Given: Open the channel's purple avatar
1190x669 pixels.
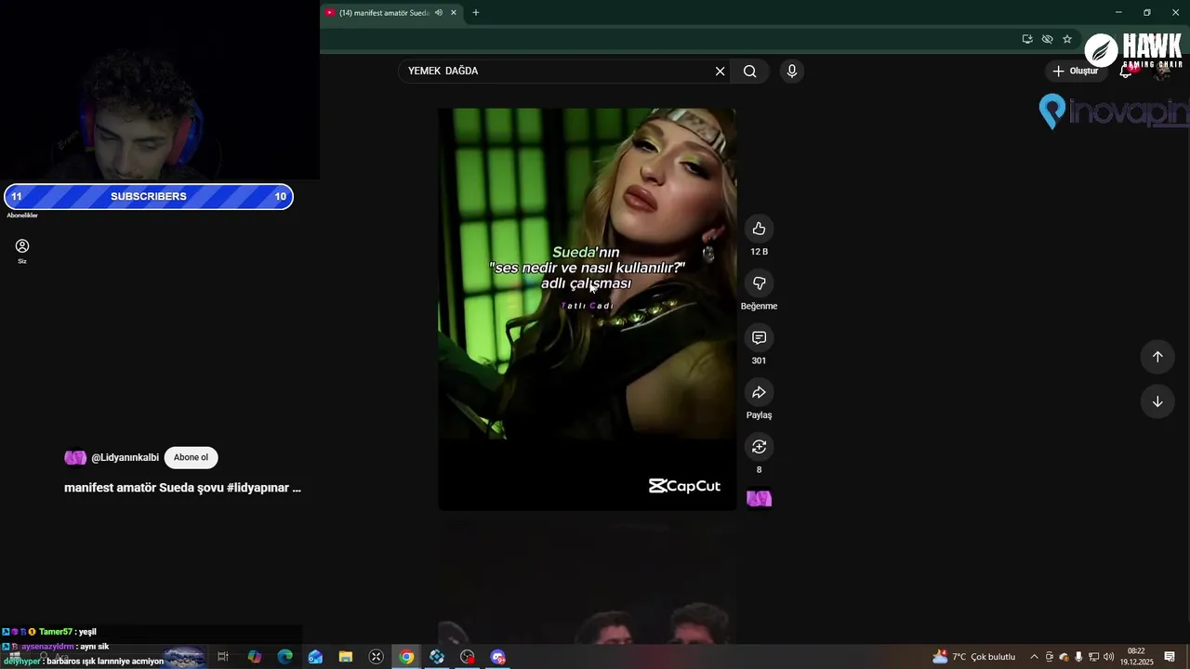Looking at the screenshot, I should tap(75, 458).
